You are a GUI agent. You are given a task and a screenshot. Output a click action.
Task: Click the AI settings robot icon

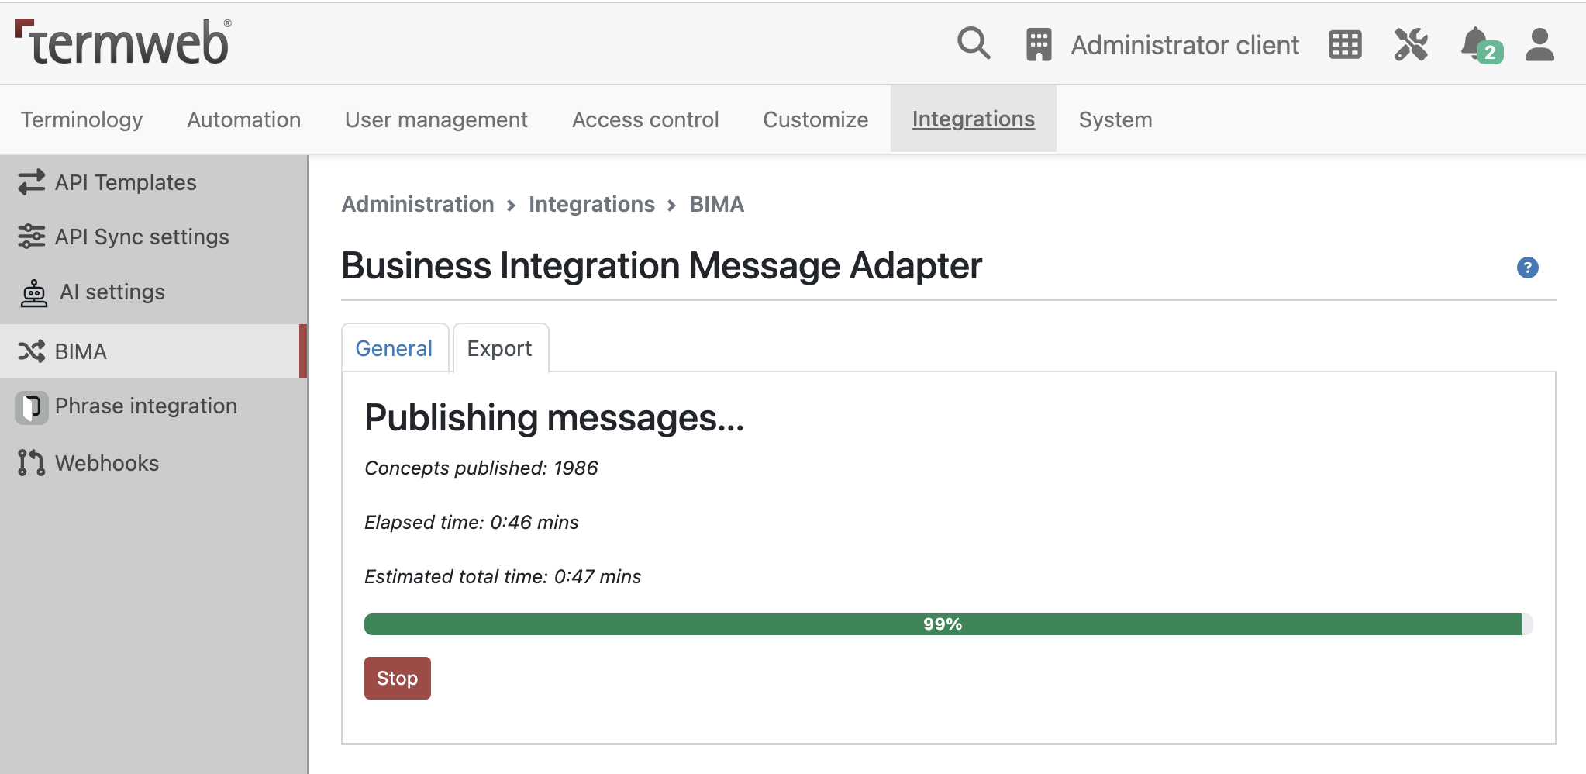point(34,292)
